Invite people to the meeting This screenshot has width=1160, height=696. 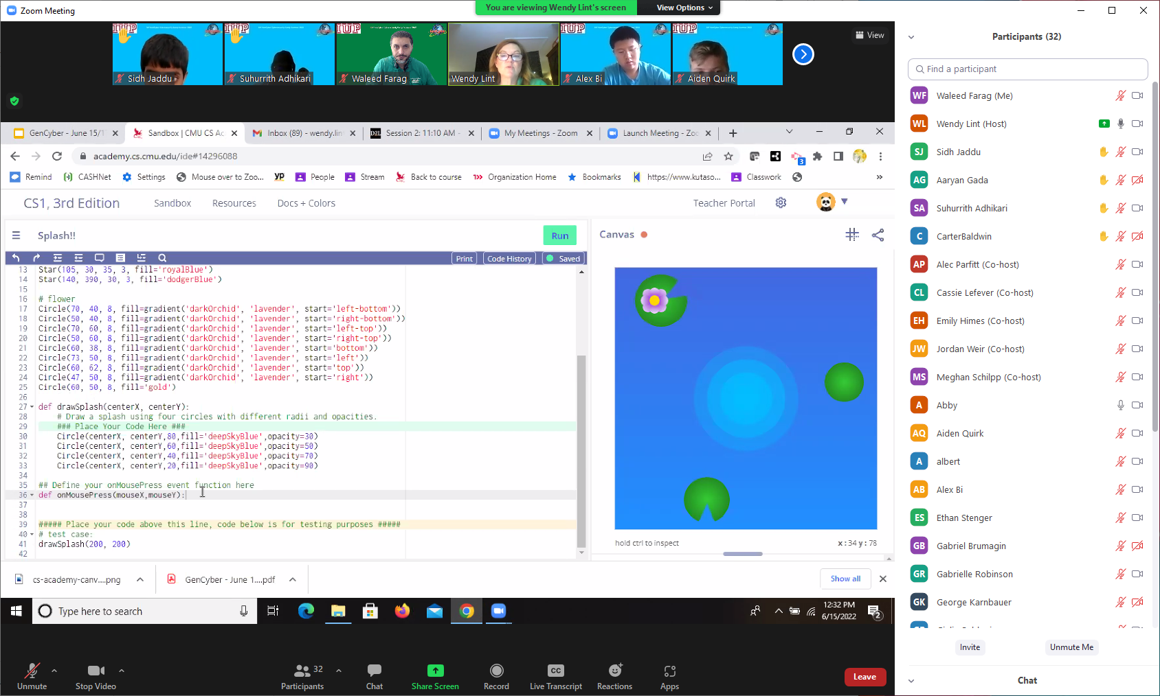[x=970, y=647]
